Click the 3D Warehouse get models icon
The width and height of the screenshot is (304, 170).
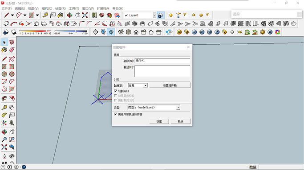102,15
